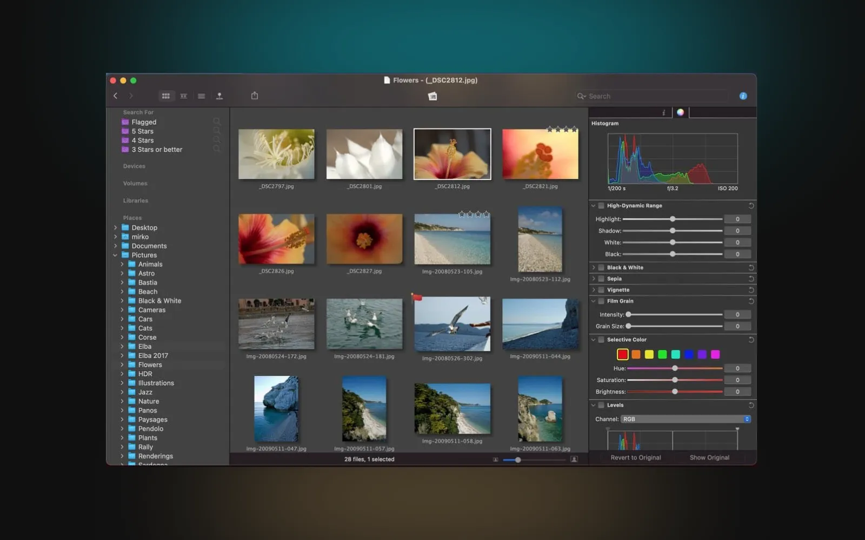Click red flag on Img-20080526-302.jpg
Screen dimensions: 865x540
416,298
